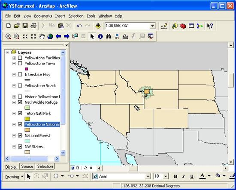Toggle Underline text formatting
Viewport: 236px width, 190px height.
click(x=192, y=176)
